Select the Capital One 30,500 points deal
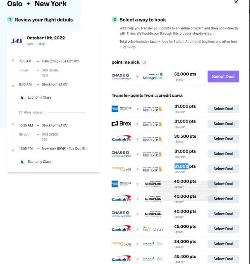250x264 pixels. [x=223, y=139]
